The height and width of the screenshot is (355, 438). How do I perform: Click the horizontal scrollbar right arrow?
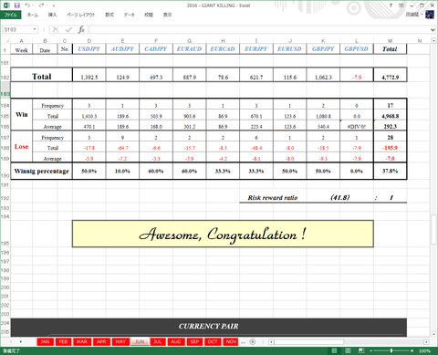426,342
